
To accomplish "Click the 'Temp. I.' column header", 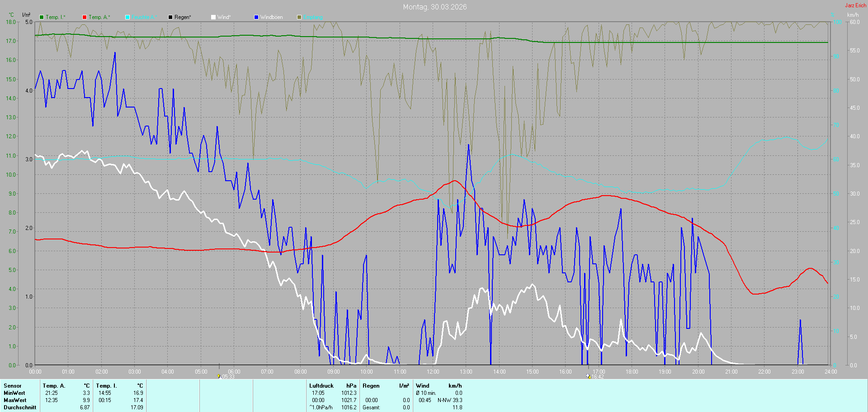I will point(107,386).
